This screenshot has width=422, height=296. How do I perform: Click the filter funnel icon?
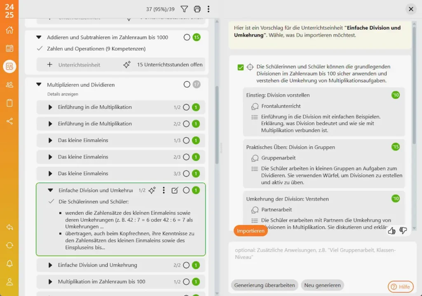click(184, 9)
